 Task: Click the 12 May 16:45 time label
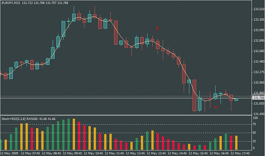tap(219, 153)
